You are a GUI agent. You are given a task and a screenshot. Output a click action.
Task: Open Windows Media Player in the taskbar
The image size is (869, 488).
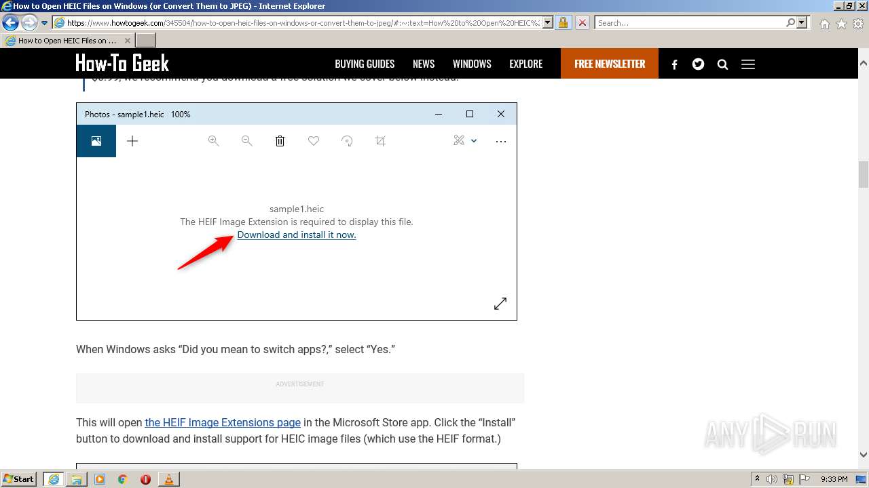coord(100,479)
